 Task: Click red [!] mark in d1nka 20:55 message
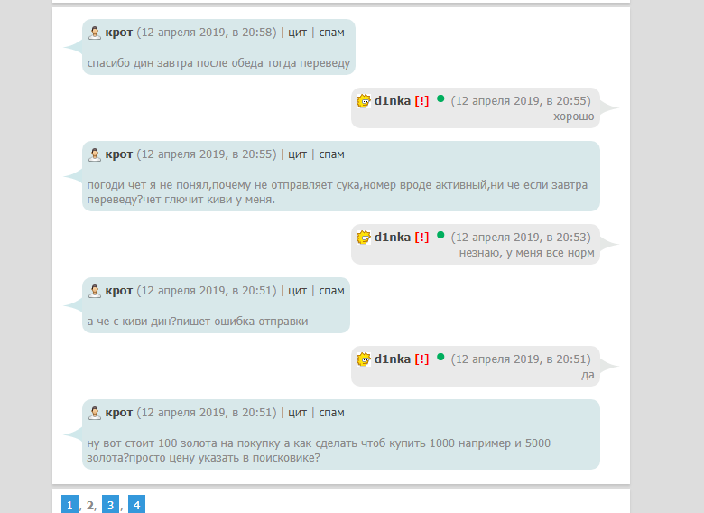coord(421,101)
